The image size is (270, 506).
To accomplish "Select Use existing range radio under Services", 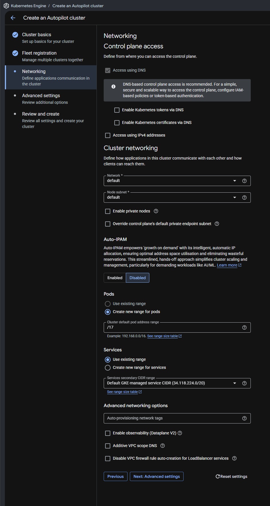I will tap(108, 360).
